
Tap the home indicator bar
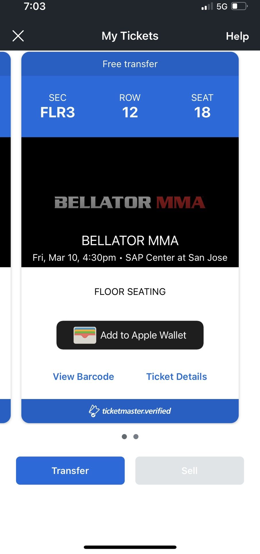(x=130, y=547)
